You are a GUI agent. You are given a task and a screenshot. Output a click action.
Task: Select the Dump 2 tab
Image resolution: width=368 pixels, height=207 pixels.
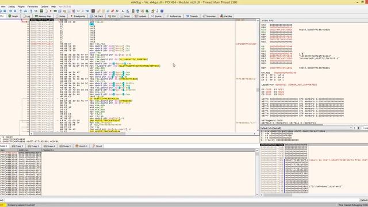tap(18, 146)
